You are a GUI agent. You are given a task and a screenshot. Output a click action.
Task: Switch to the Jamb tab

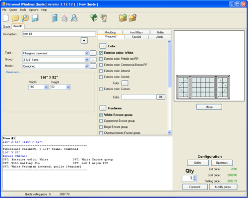point(160,37)
